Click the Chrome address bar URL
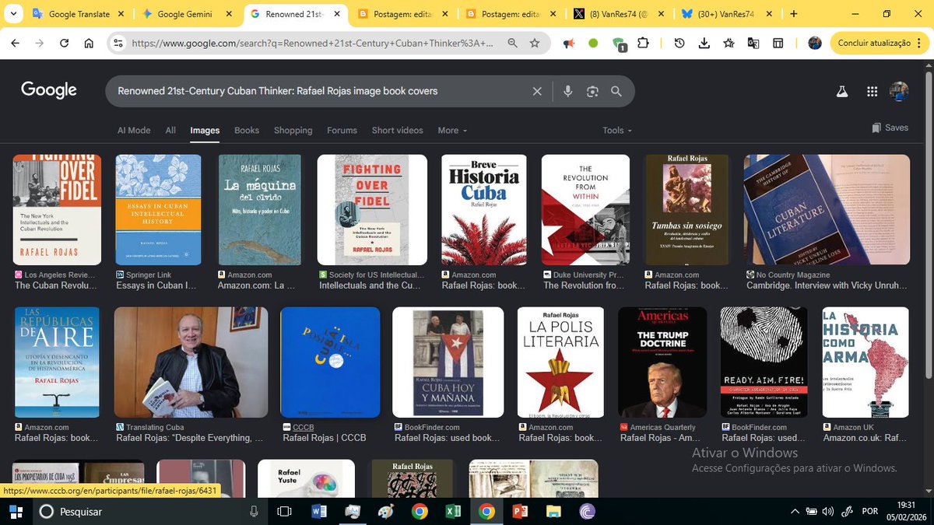934x525 pixels. point(312,44)
